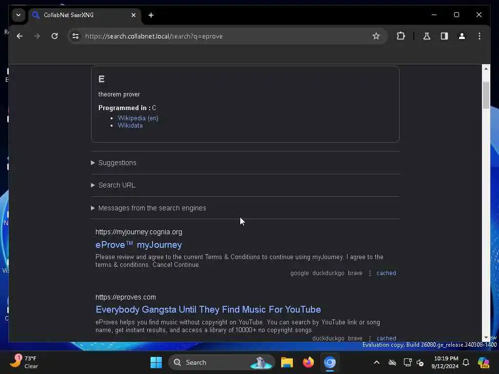Open the myJourney result options dots
The width and height of the screenshot is (499, 374).
point(370,273)
